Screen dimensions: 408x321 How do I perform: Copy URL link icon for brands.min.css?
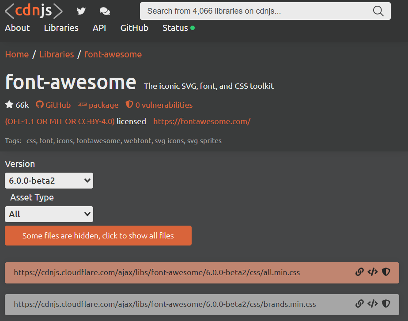359,304
